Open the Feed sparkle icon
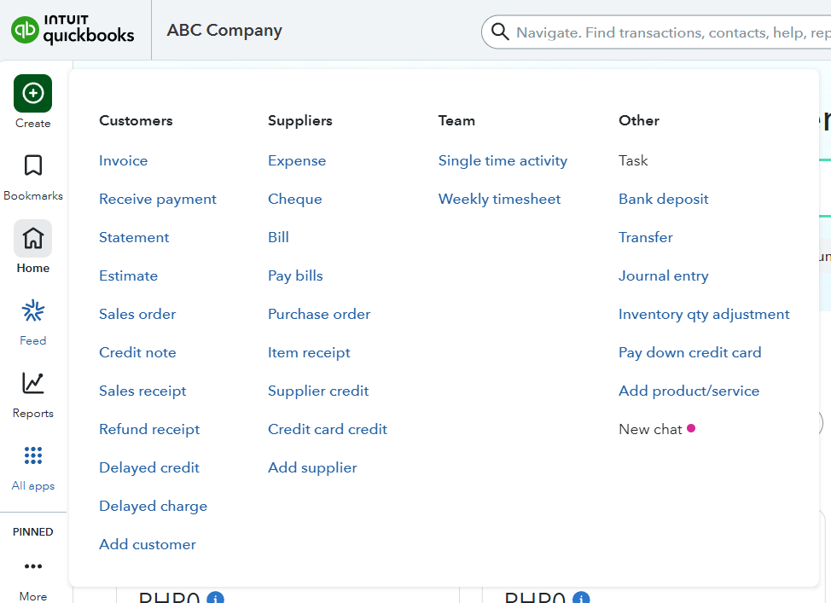 [33, 311]
